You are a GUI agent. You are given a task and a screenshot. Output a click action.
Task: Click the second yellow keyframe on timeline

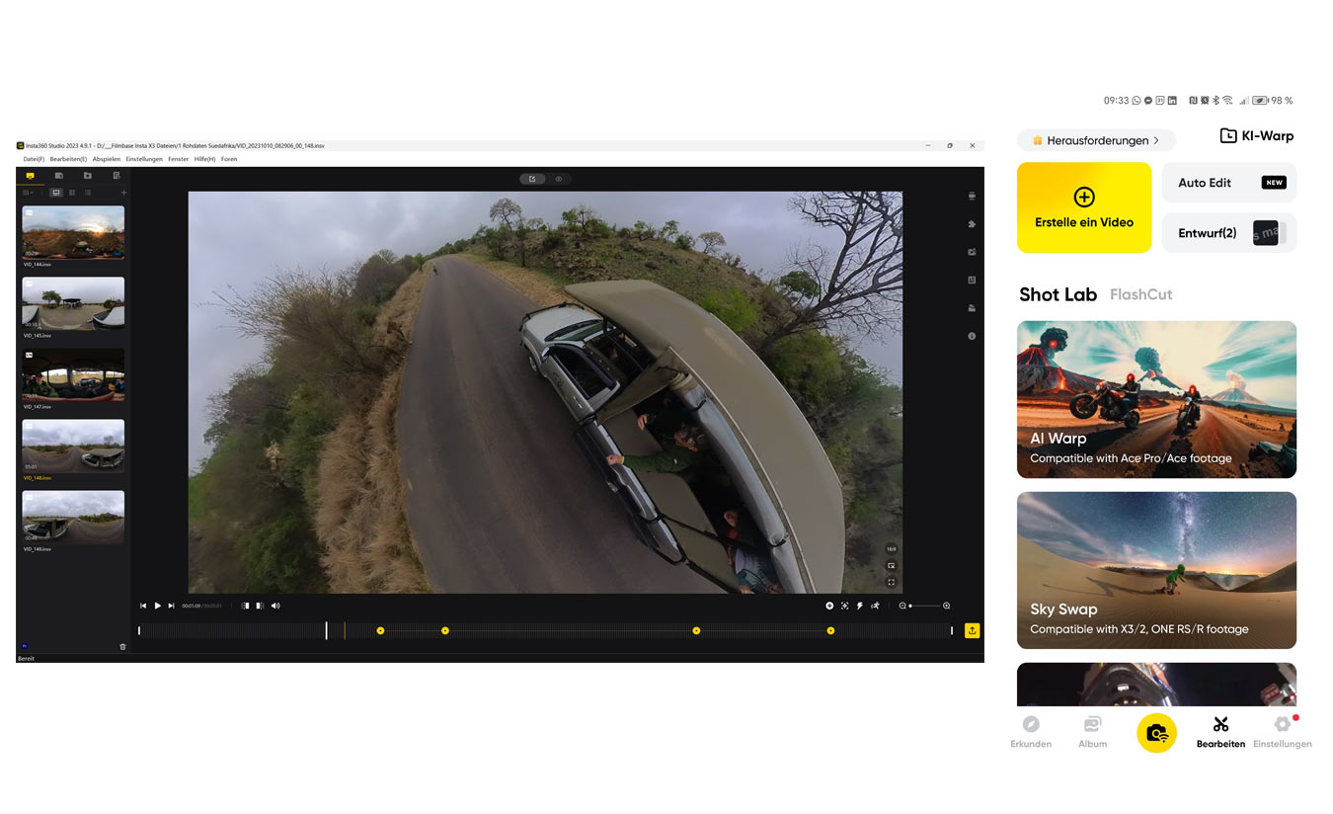point(445,630)
